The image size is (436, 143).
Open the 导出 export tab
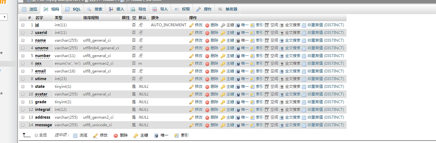pyautogui.click(x=138, y=9)
